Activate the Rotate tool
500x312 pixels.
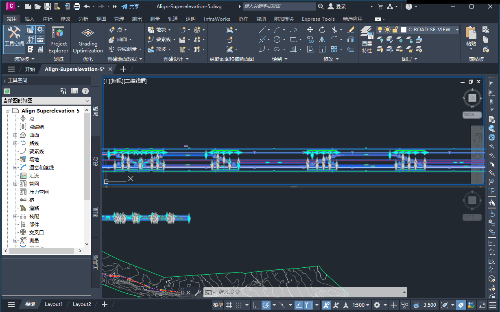(x=322, y=30)
